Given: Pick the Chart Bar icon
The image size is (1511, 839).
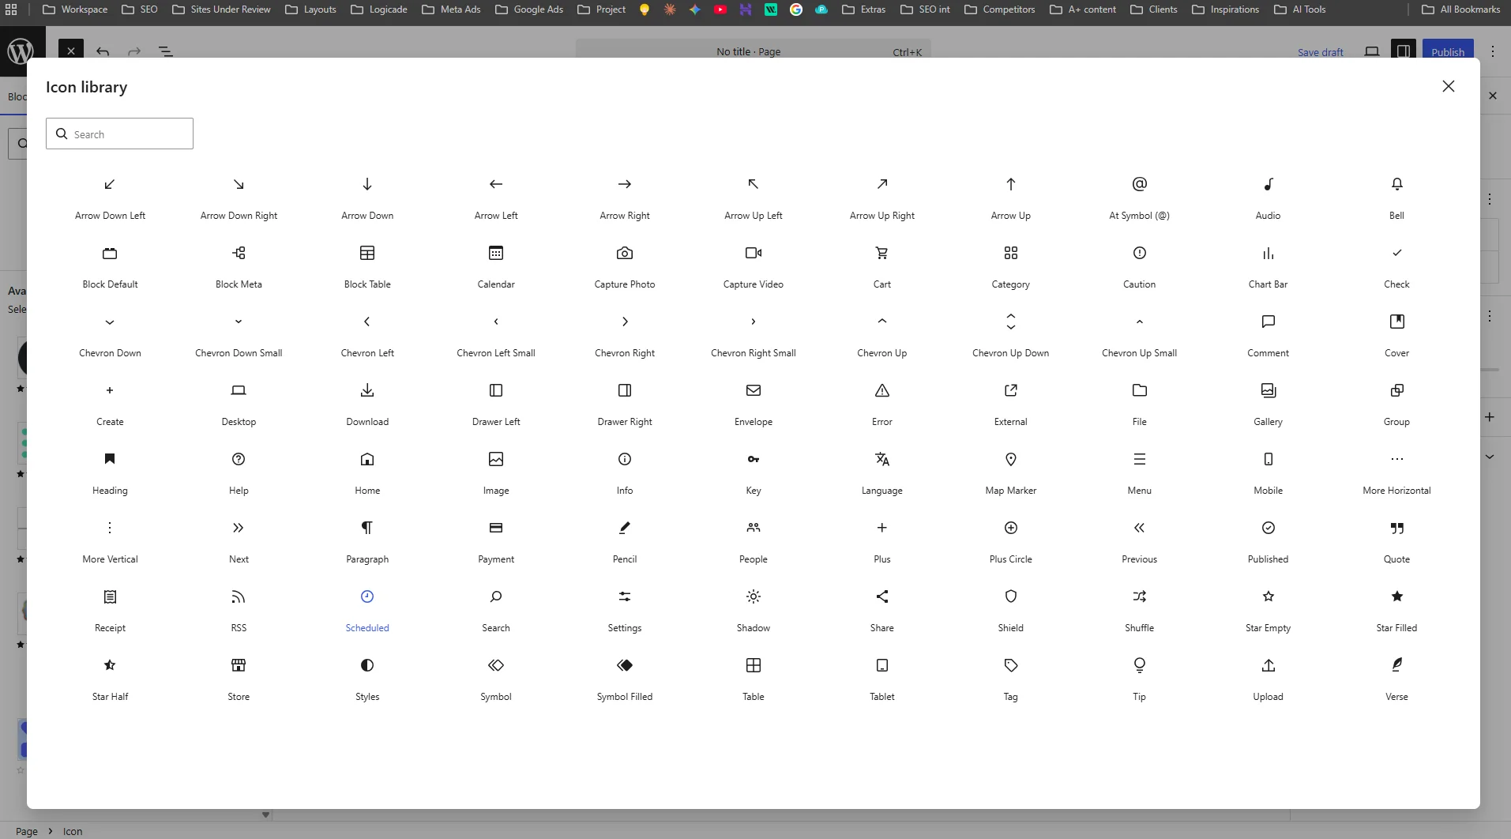Looking at the screenshot, I should point(1268,253).
